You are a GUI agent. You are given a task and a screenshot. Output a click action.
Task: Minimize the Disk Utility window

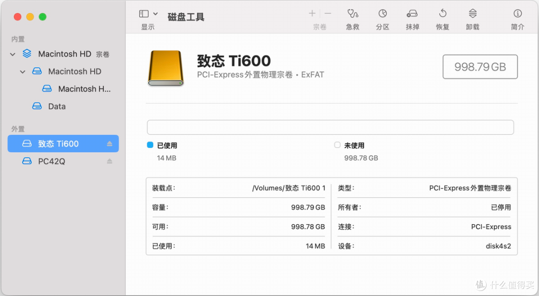30,17
